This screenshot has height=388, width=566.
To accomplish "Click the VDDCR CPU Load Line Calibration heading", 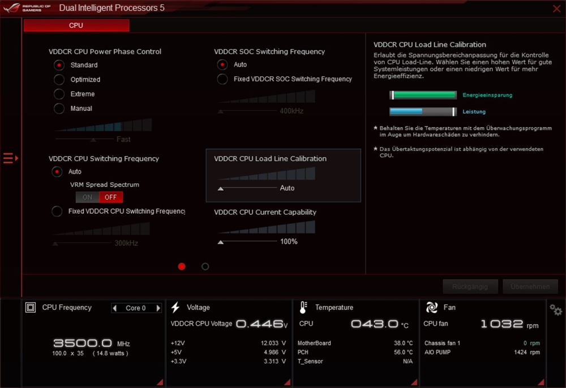I will point(270,159).
